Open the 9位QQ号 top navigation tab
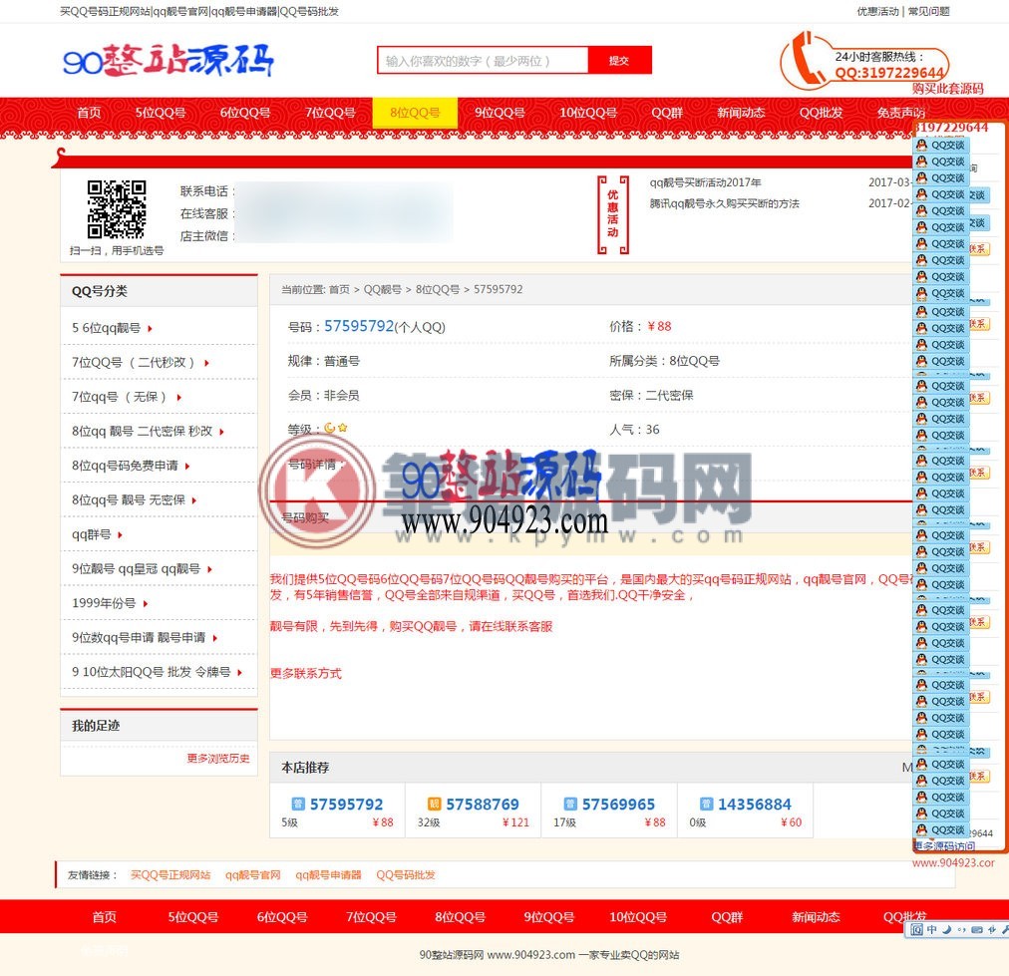The image size is (1009, 976). coord(500,113)
